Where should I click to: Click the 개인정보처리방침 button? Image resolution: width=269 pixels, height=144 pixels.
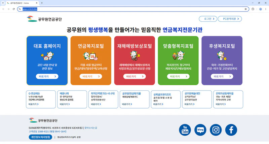click(x=40, y=137)
